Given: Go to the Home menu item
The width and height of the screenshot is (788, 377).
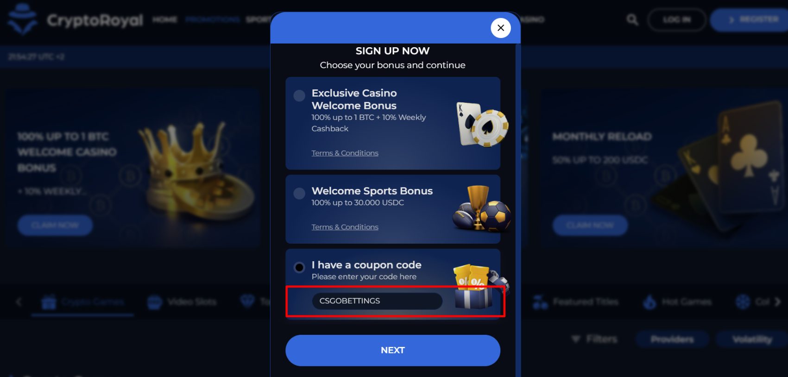Looking at the screenshot, I should pyautogui.click(x=165, y=19).
